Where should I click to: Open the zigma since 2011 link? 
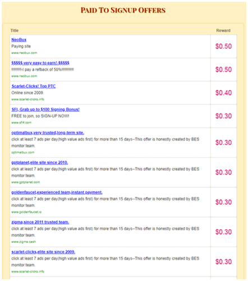coord(40,222)
